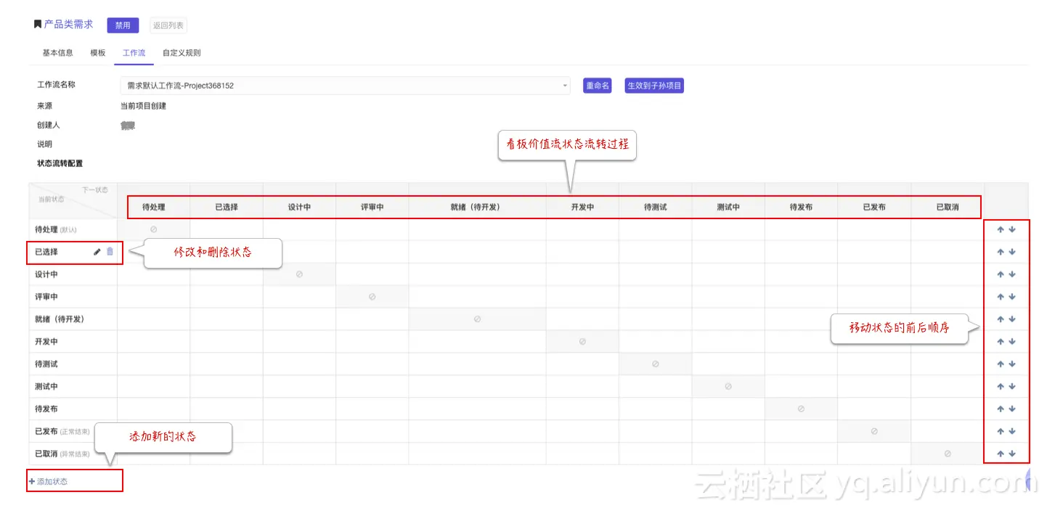Click up arrow on 开发中 row

tap(1000, 342)
